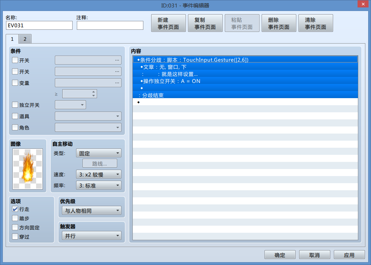Tick the 角色 condition checkbox
This screenshot has height=265, width=371.
[x=15, y=128]
